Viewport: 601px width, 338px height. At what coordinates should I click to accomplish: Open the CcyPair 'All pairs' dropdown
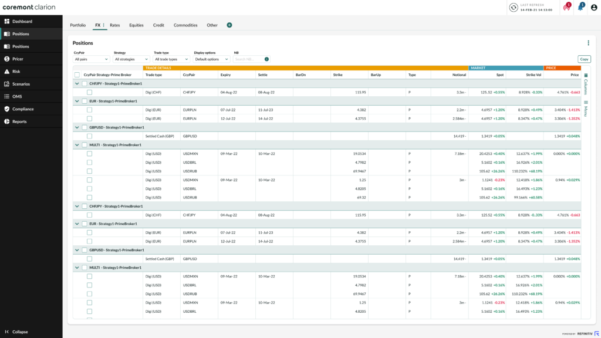click(x=91, y=59)
